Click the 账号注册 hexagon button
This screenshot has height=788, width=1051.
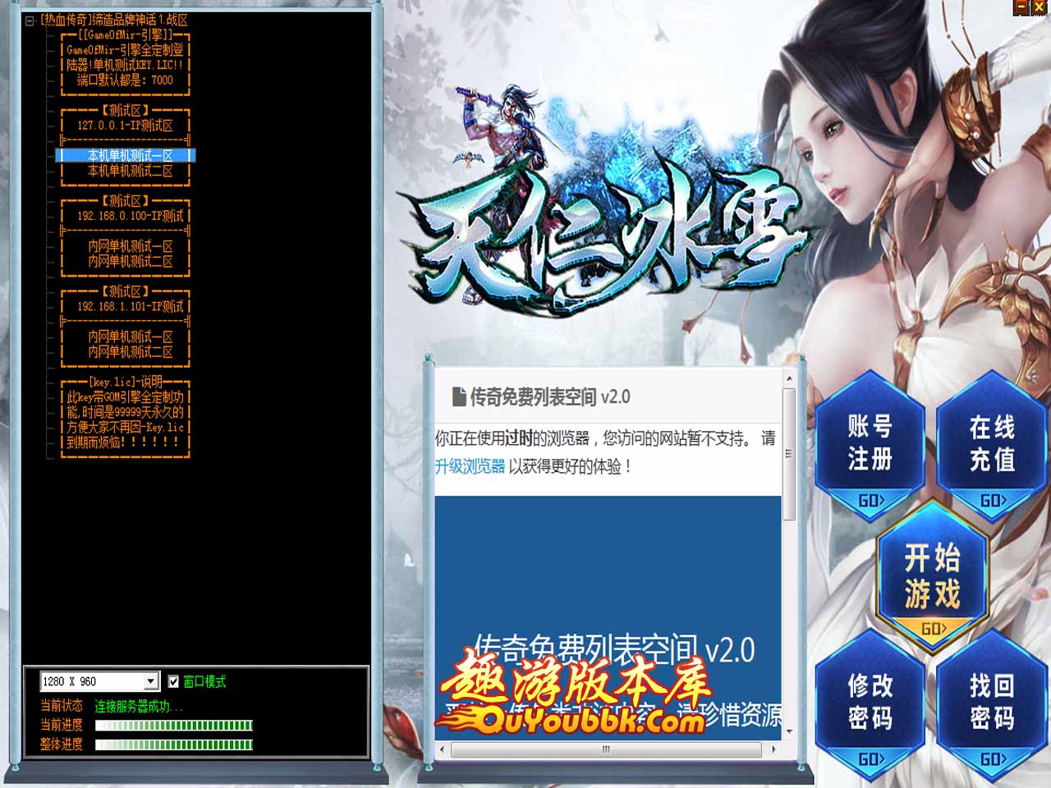coord(870,444)
